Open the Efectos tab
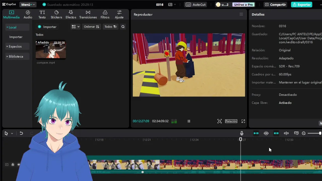Screen dimensions: 322x181 [71, 15]
